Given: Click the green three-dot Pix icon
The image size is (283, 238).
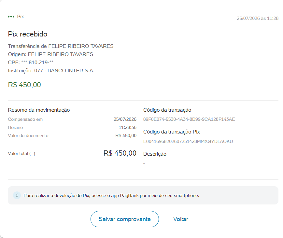Looking at the screenshot, I should pos(11,17).
